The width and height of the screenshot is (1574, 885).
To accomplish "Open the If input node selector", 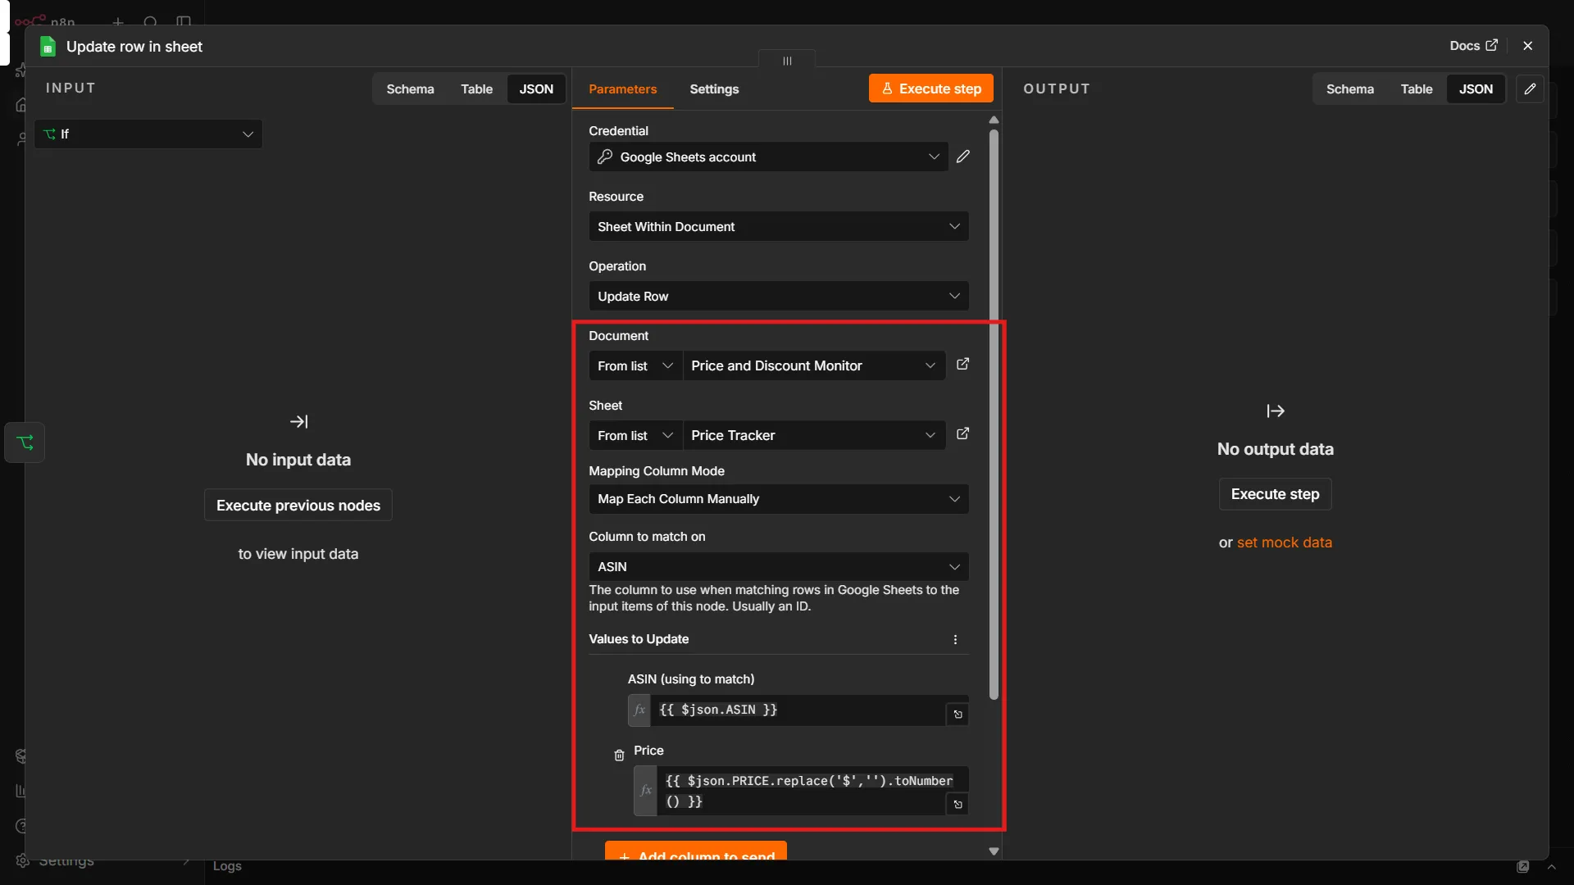I will 148,134.
